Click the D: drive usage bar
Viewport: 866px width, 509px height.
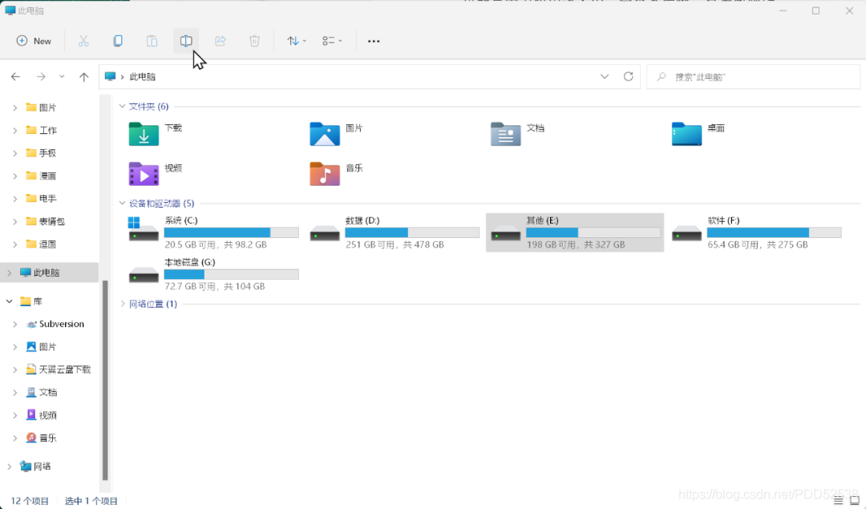tap(412, 232)
